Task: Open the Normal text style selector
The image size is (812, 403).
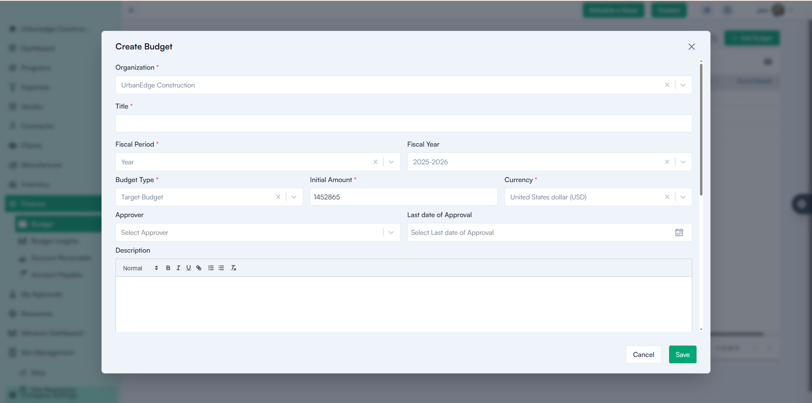Action: [x=140, y=268]
